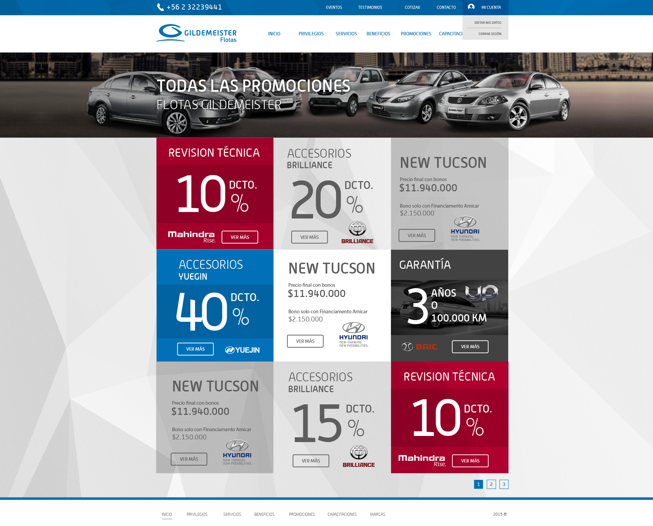Select Editar Mis Datos from account menu
The height and width of the screenshot is (526, 653).
[488, 23]
